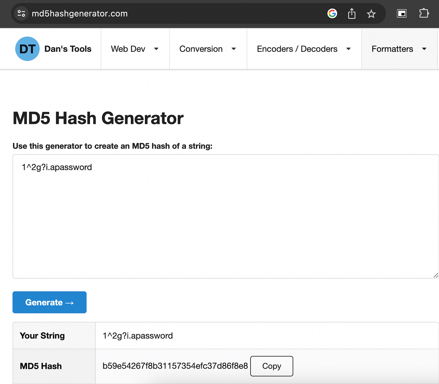The image size is (439, 384).
Task: Open the browser extensions puzzle icon
Action: click(424, 13)
